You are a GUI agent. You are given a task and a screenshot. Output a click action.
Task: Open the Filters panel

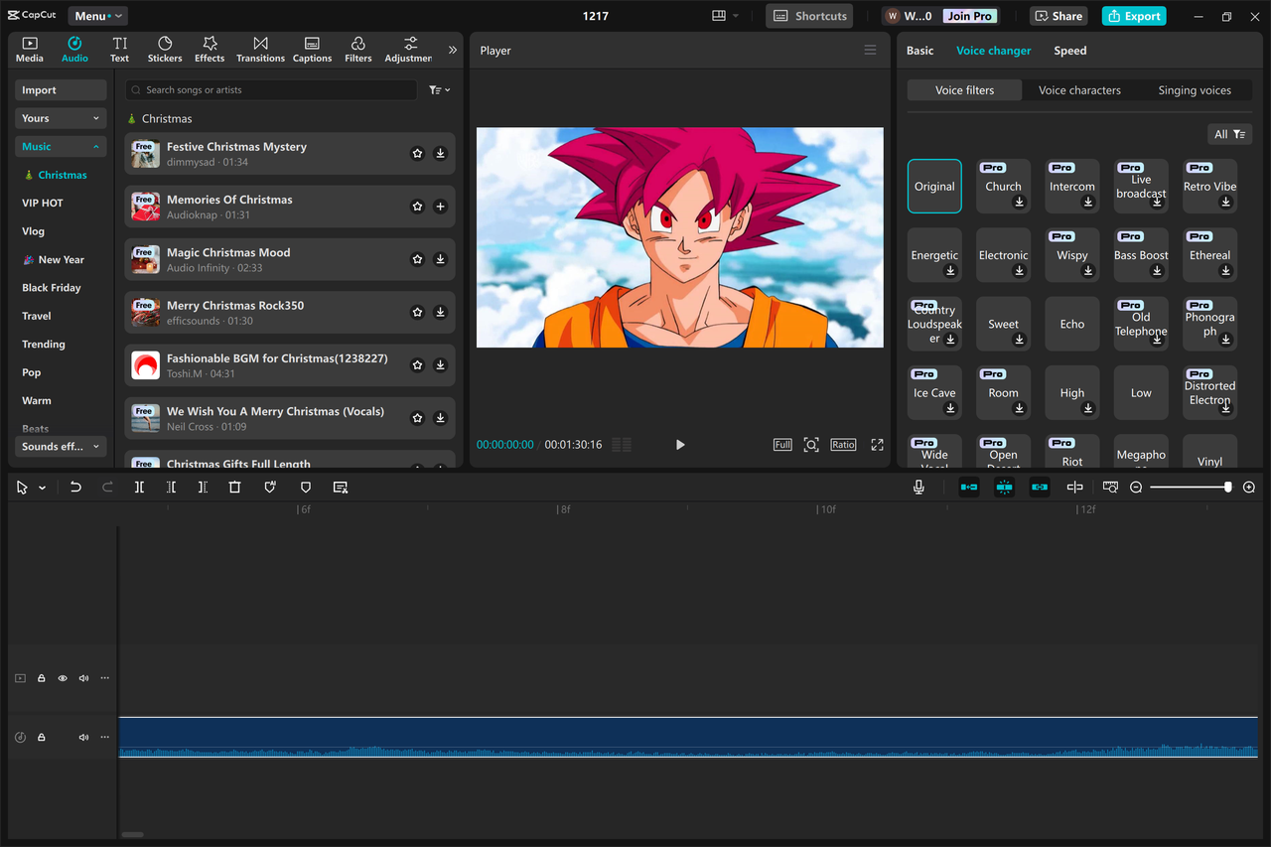pos(357,49)
